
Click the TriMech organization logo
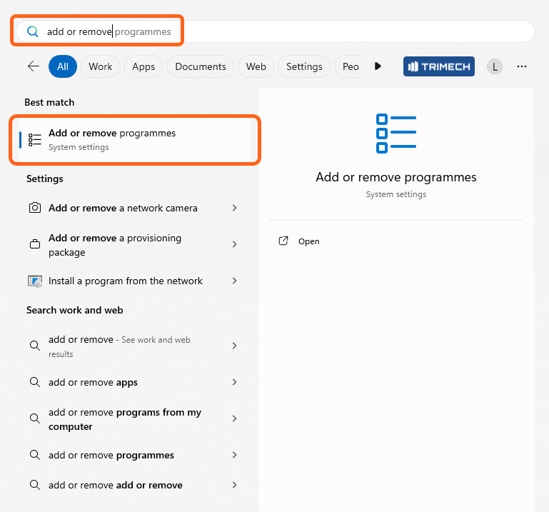coord(438,66)
